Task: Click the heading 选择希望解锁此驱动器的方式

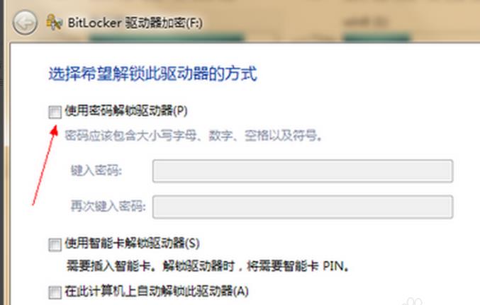Action: click(x=152, y=74)
